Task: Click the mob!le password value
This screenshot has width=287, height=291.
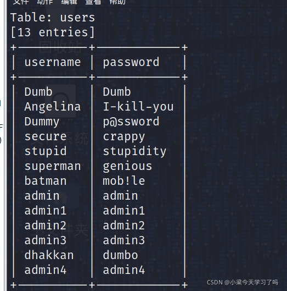Action: (x=124, y=181)
